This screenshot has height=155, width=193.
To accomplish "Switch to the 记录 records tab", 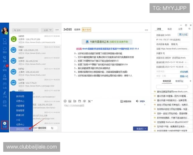I will pyautogui.click(x=180, y=29).
